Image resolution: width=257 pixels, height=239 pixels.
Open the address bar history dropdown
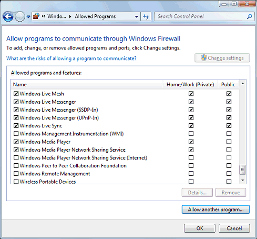136,17
